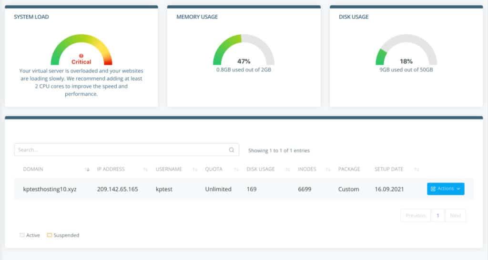Click the inodes value 6699
Screen dimensions: 488x260
(305, 189)
